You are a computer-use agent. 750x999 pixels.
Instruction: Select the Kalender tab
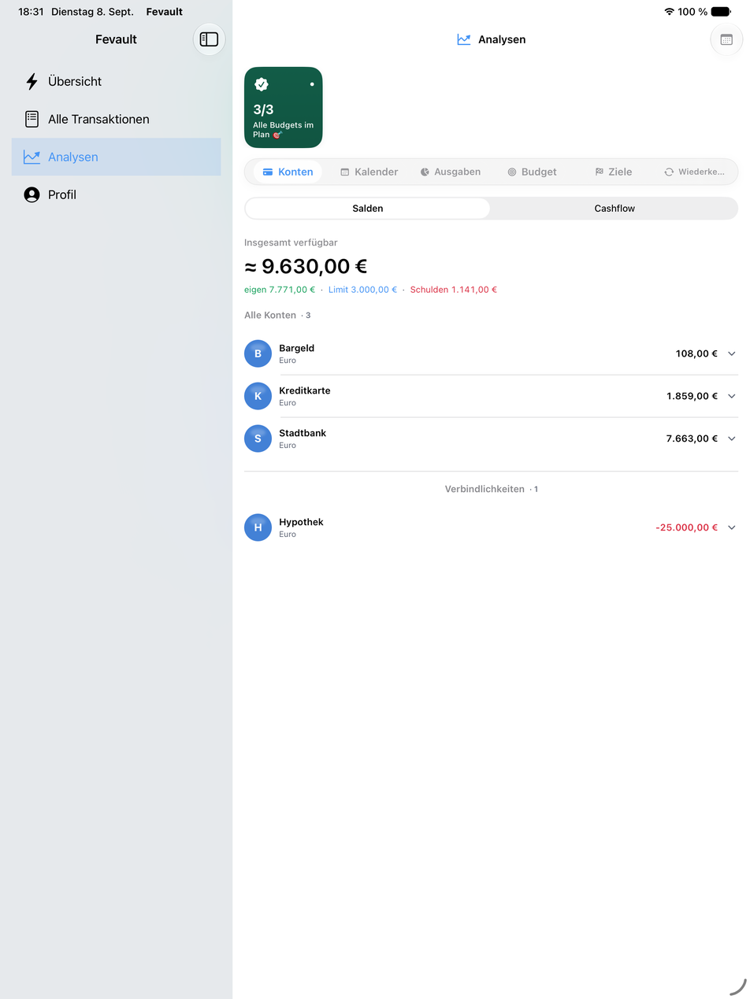[369, 172]
